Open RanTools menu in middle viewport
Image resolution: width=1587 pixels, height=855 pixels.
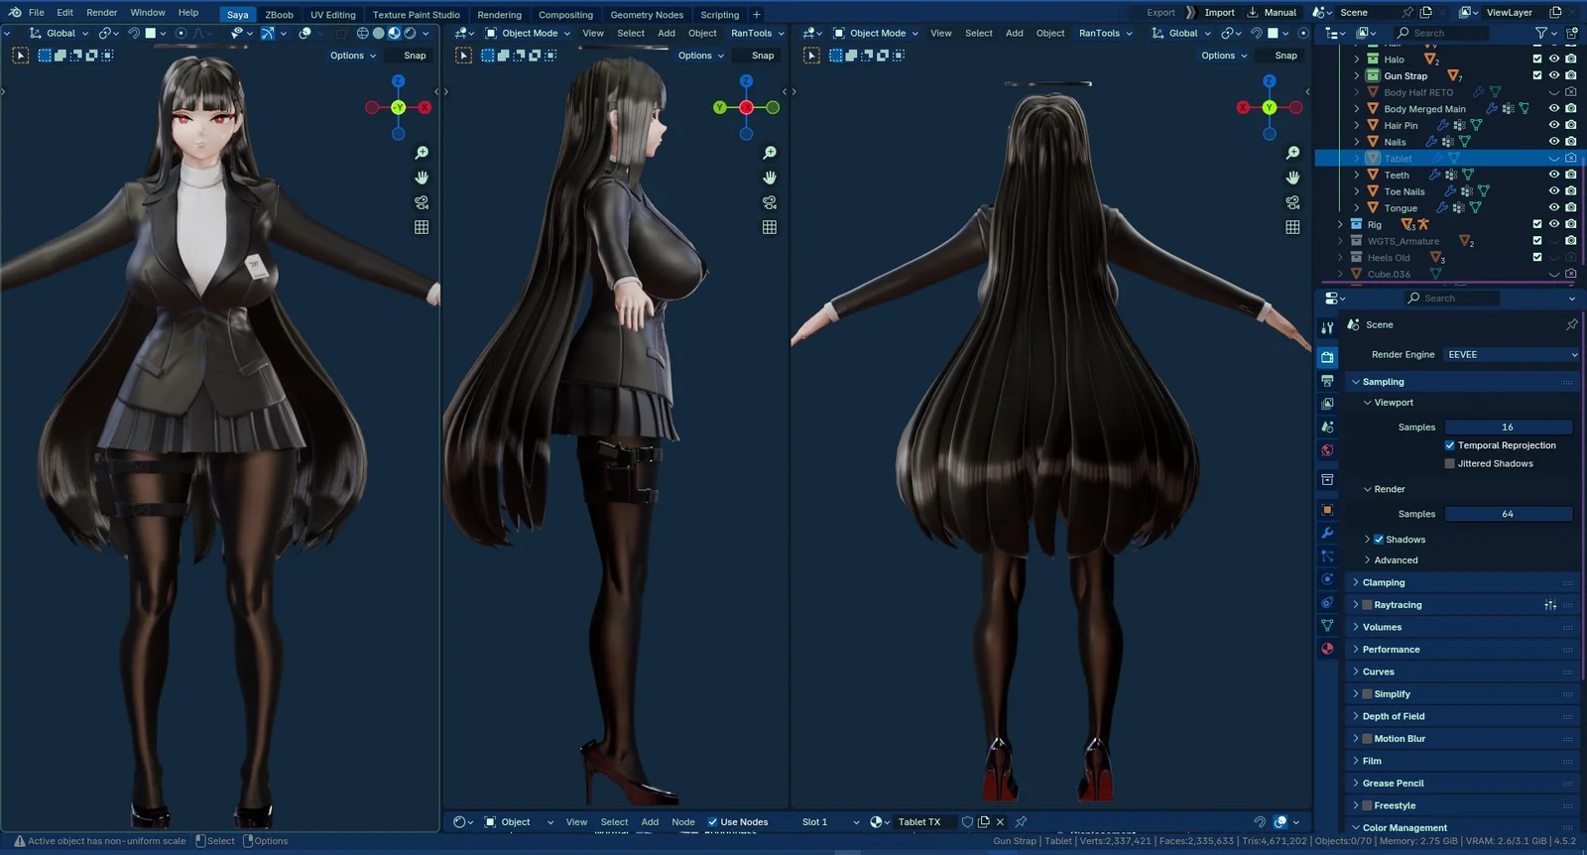click(758, 33)
